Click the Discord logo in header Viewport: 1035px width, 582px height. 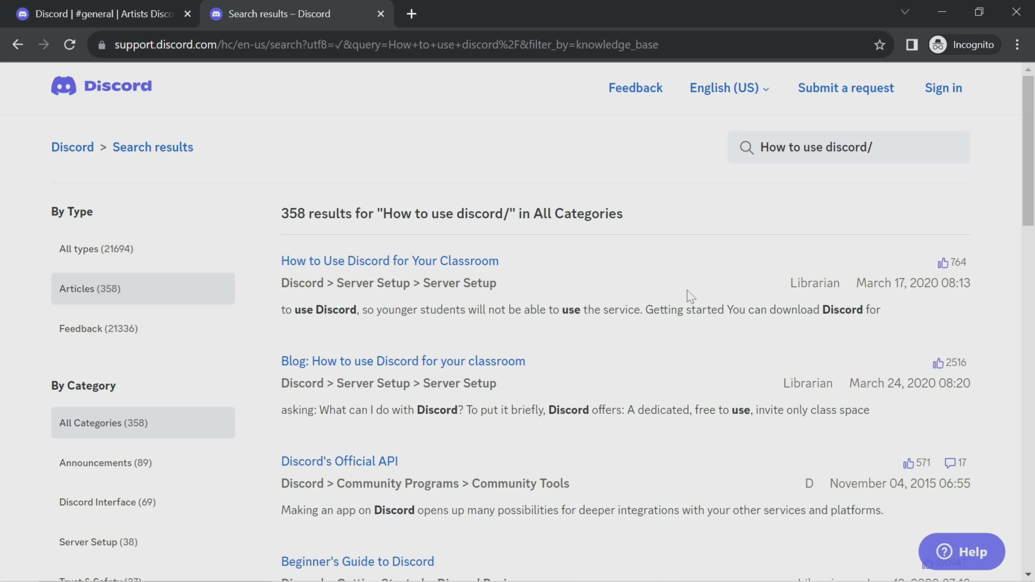coord(101,86)
